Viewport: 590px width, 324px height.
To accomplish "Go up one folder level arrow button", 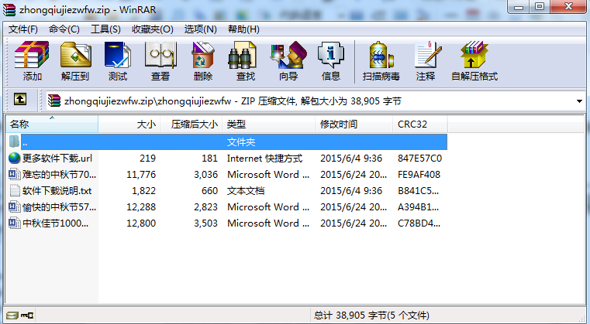I will point(20,100).
